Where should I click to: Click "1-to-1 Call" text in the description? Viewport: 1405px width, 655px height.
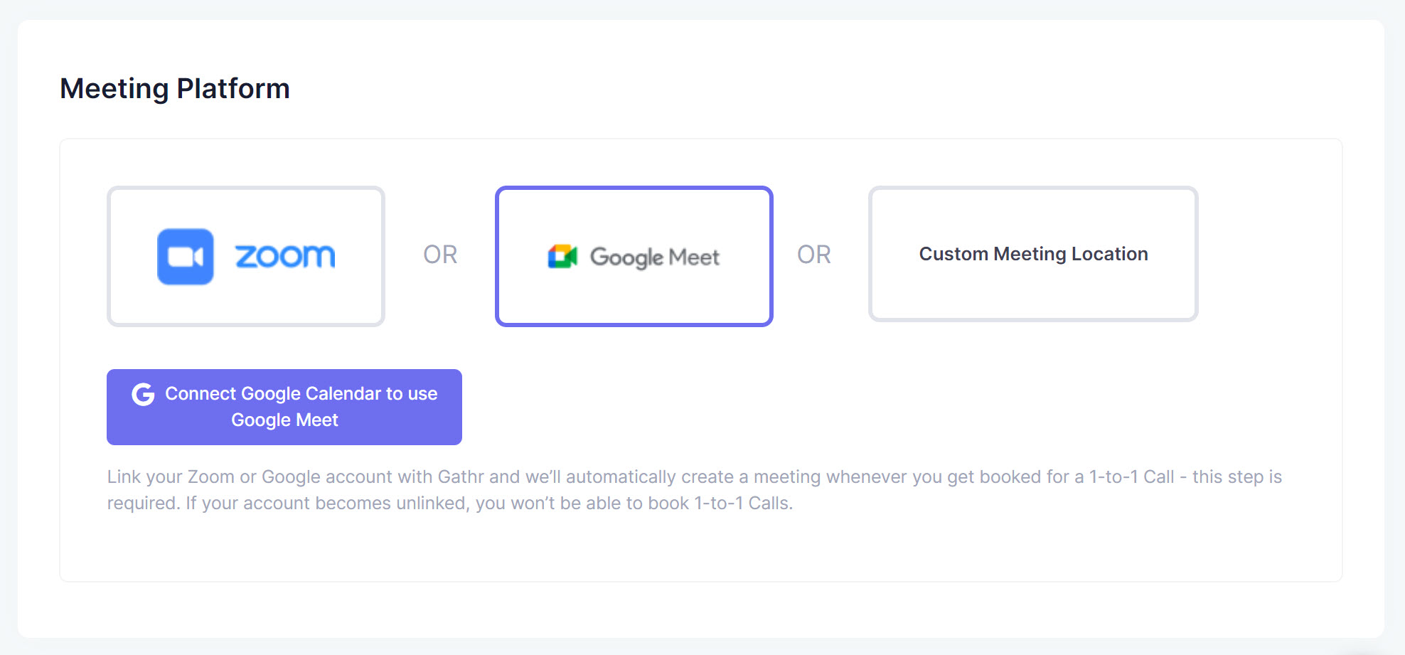(1131, 476)
